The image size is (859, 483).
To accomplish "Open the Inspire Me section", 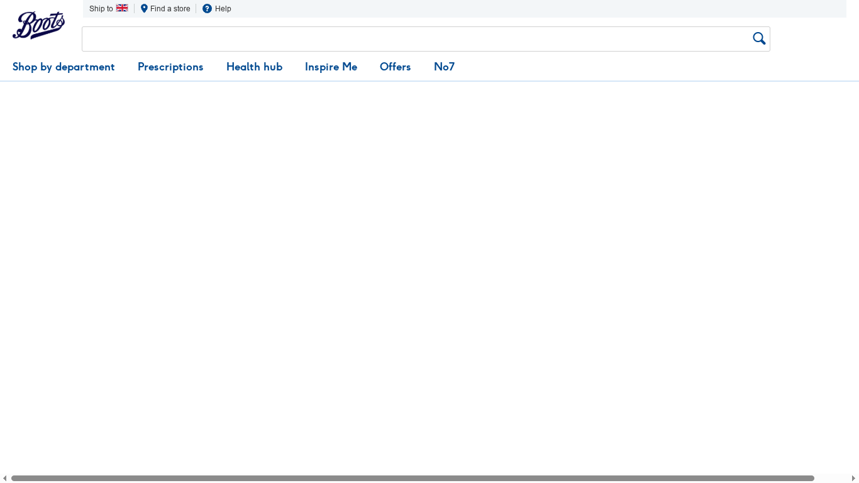I will coord(331,67).
